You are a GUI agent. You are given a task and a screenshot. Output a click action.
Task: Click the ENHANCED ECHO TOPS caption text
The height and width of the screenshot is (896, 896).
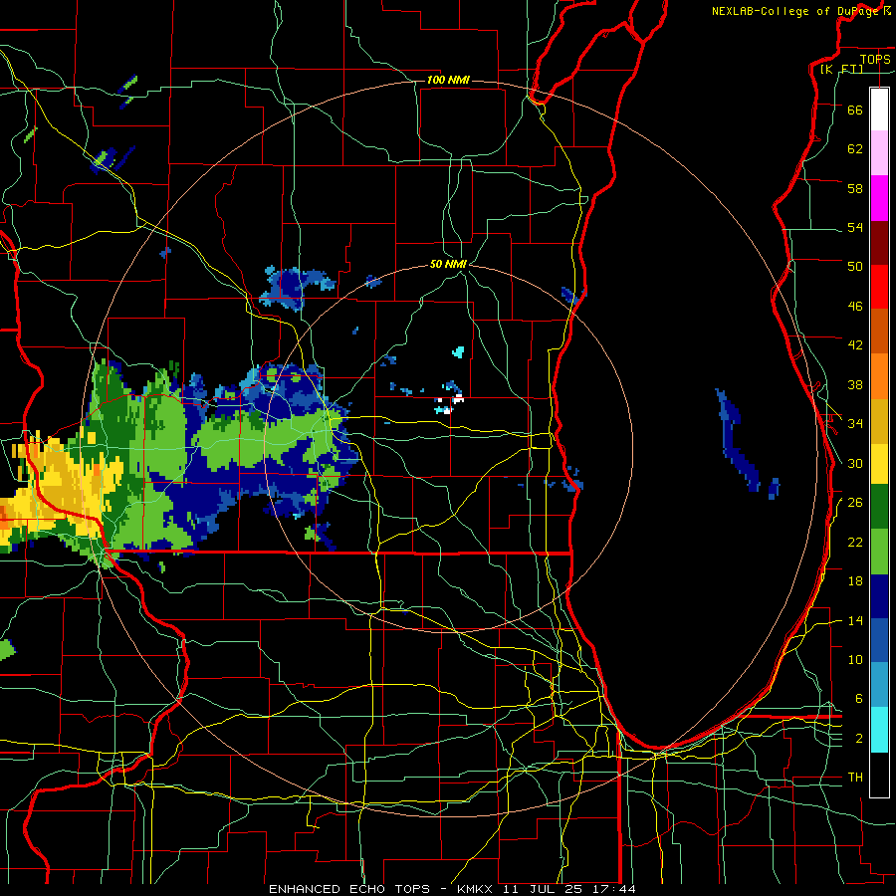pyautogui.click(x=349, y=889)
